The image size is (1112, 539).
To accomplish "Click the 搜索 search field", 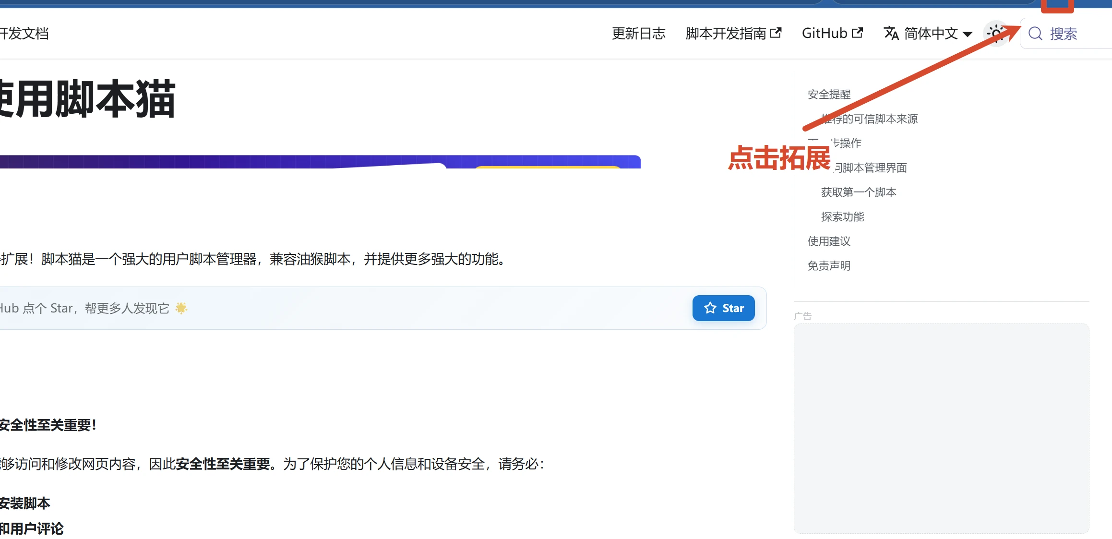I will [1066, 34].
